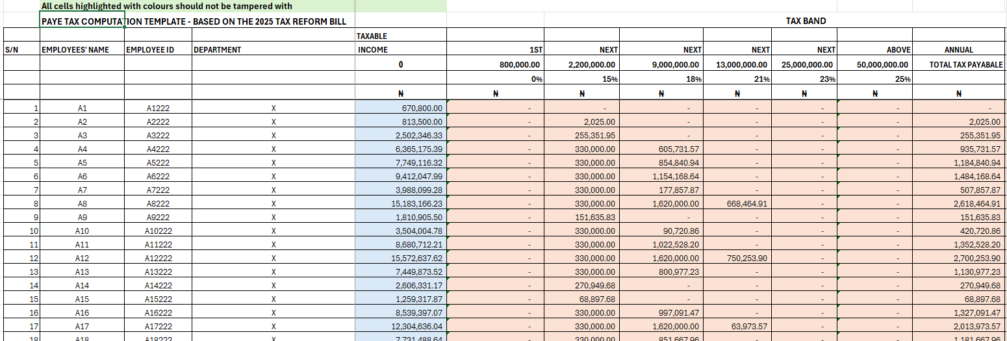Select employee ID A16222
Screen dimensions: 1007x341
click(159, 312)
